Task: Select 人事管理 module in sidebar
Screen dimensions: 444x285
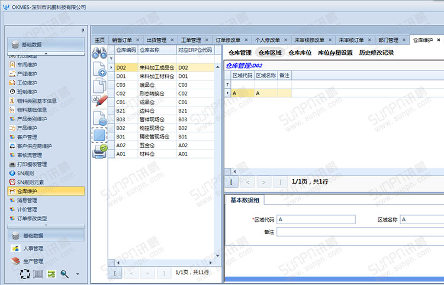Action: pyautogui.click(x=33, y=248)
